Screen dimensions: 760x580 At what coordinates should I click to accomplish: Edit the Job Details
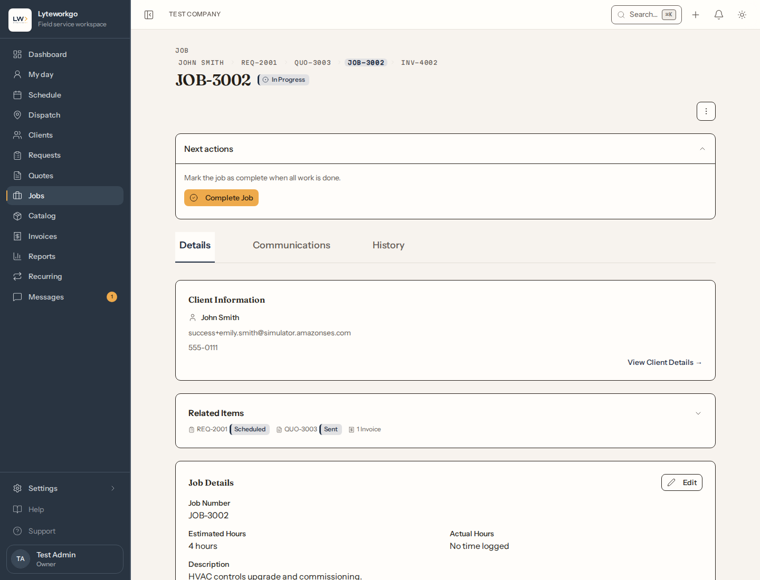(x=682, y=482)
